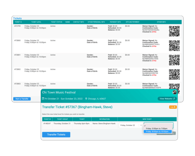Click the QR code for ticket #72802
This screenshot has width=195, height=156.
(174, 74)
